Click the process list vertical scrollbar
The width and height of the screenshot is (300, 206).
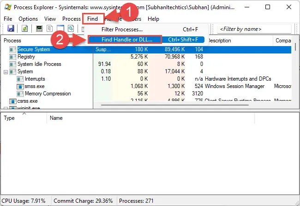(x=295, y=47)
